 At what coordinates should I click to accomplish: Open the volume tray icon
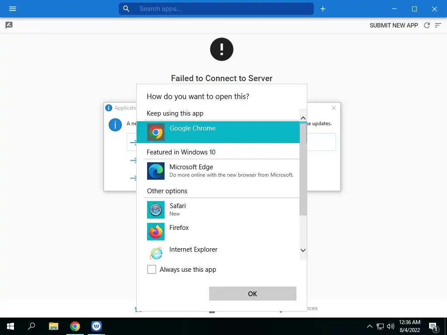click(x=391, y=326)
